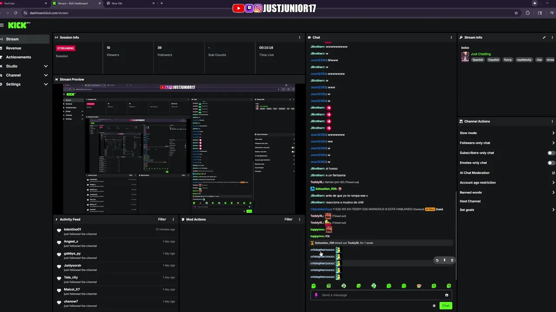556x312 pixels.
Task: Click the angry-face green emote, second in the row
Action: tap(328, 286)
